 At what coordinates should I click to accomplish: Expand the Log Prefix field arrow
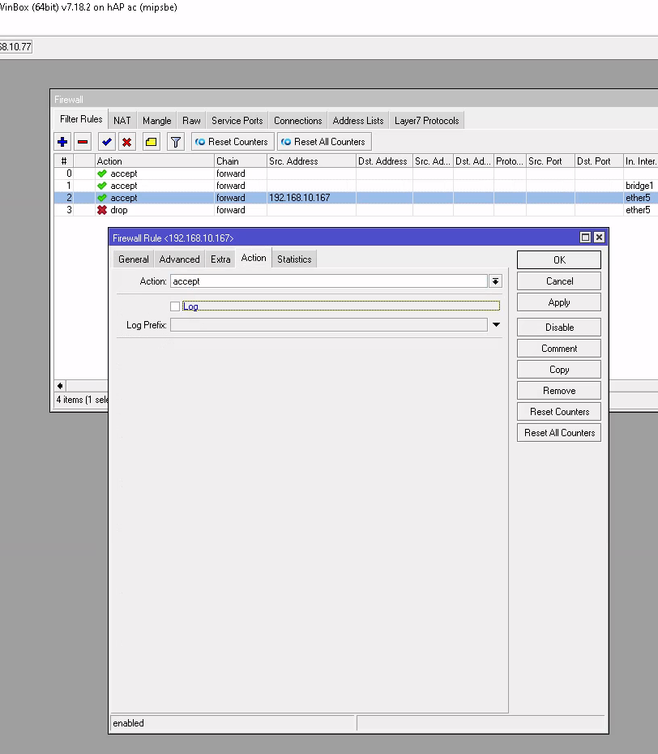pyautogui.click(x=496, y=325)
